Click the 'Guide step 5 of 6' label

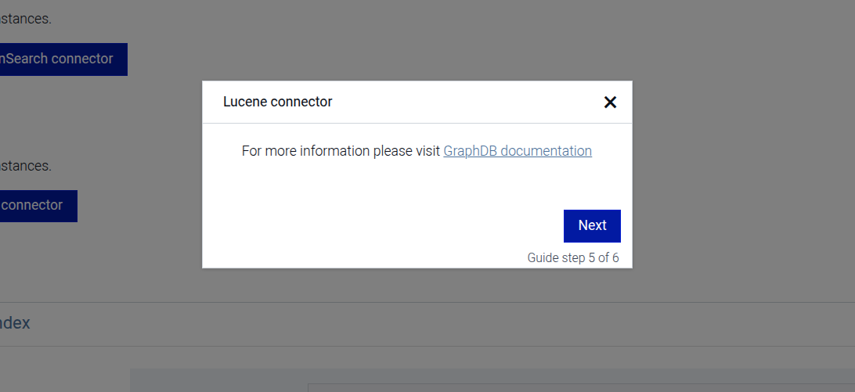(573, 257)
